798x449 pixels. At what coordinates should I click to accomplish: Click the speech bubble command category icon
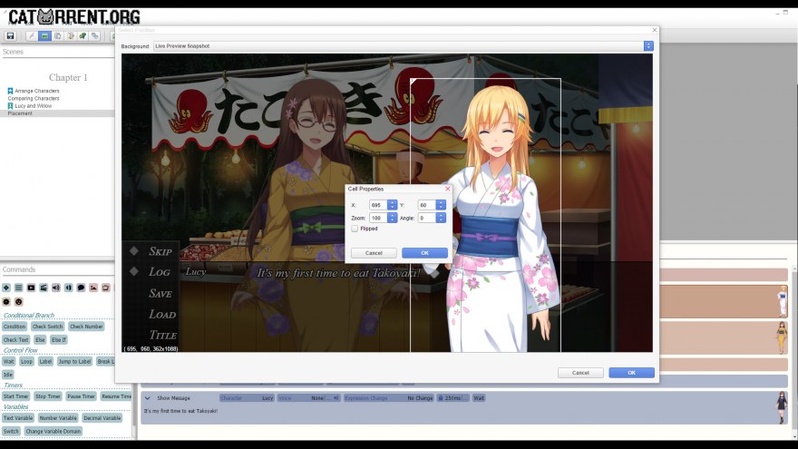81,288
